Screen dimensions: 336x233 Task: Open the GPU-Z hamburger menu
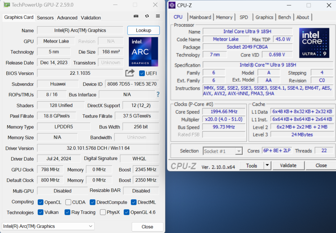tap(158, 16)
